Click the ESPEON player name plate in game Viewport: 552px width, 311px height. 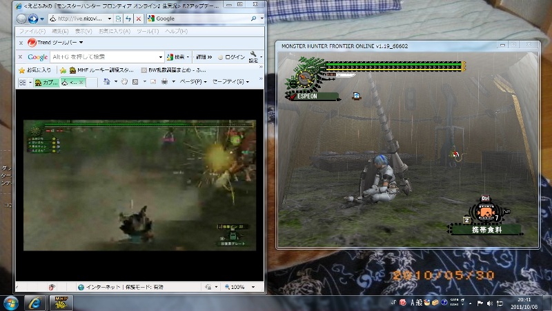click(313, 96)
